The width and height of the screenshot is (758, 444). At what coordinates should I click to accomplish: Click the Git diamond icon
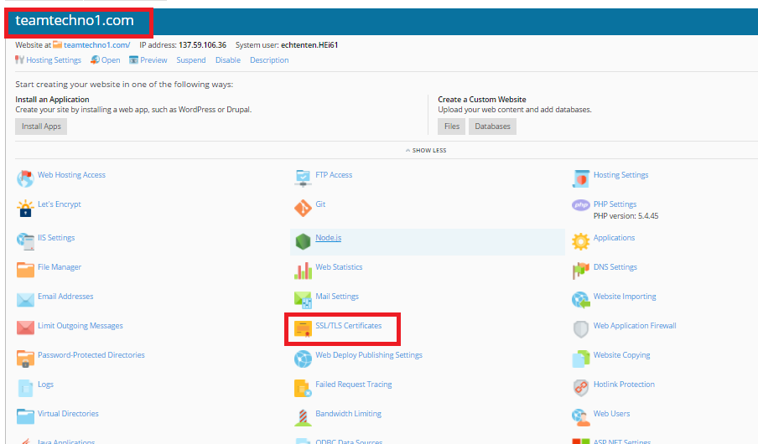303,209
